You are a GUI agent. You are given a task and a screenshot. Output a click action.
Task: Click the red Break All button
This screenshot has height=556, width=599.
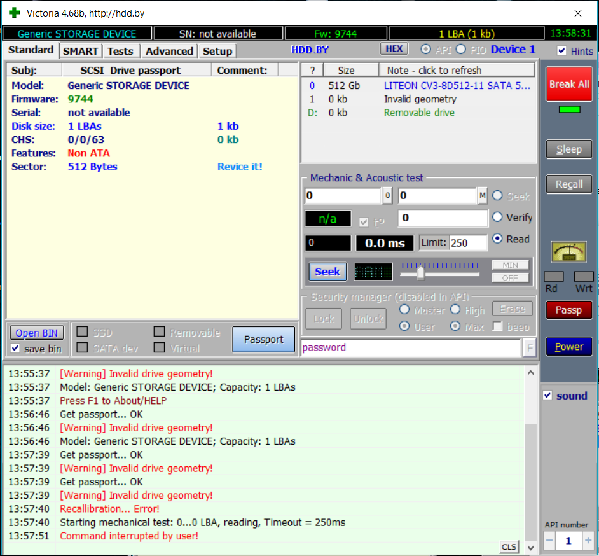569,84
